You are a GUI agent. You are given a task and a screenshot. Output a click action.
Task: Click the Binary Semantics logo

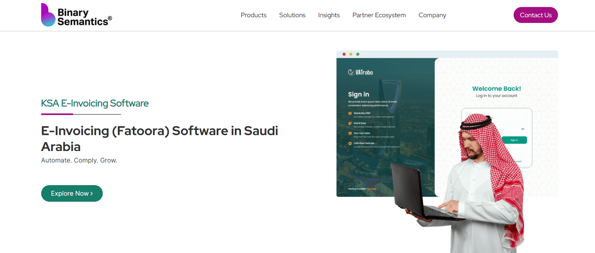pyautogui.click(x=77, y=15)
